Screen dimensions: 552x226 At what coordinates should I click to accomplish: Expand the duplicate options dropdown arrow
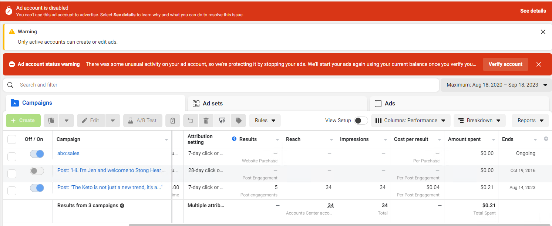click(67, 120)
